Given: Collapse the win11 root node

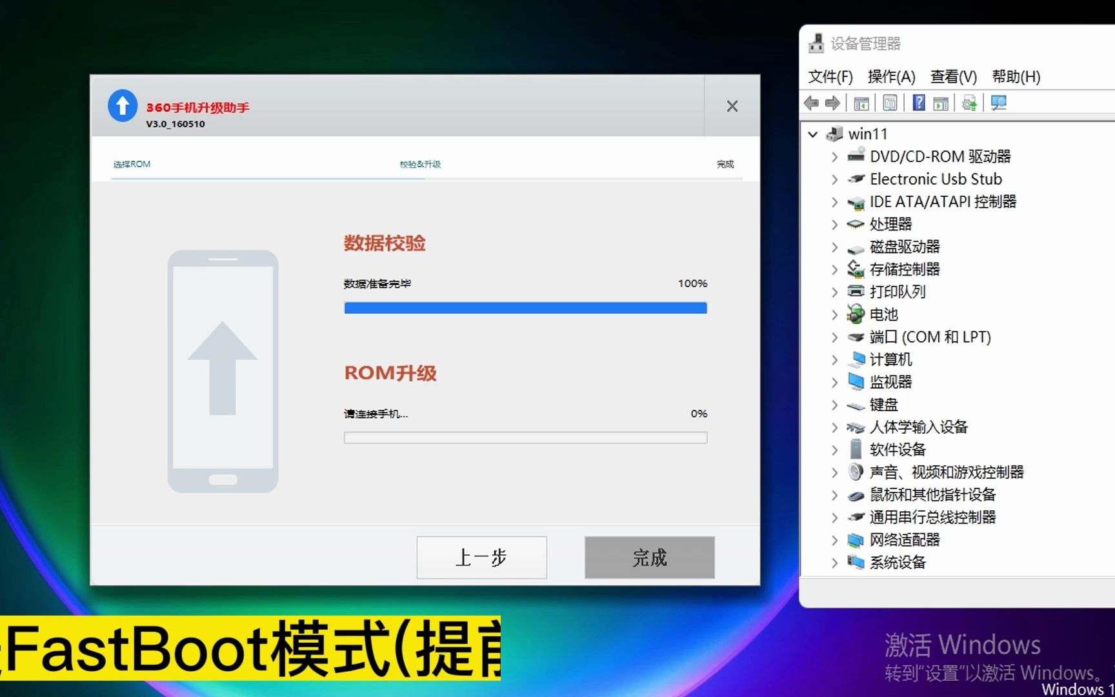Looking at the screenshot, I should point(813,134).
